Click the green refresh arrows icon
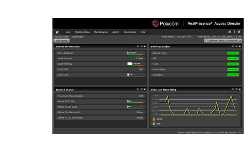 [x=207, y=40]
